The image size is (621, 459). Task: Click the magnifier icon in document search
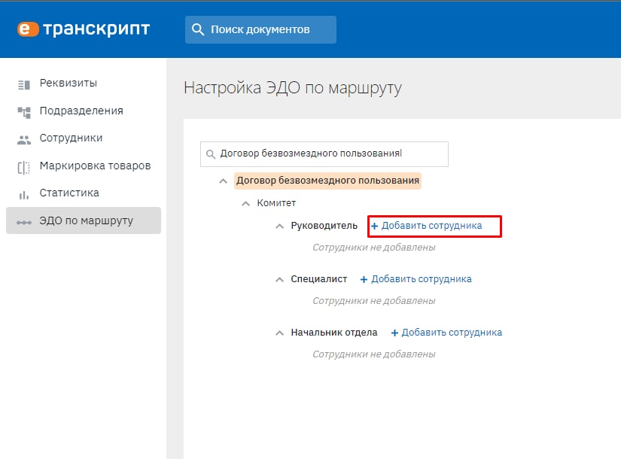pos(198,29)
